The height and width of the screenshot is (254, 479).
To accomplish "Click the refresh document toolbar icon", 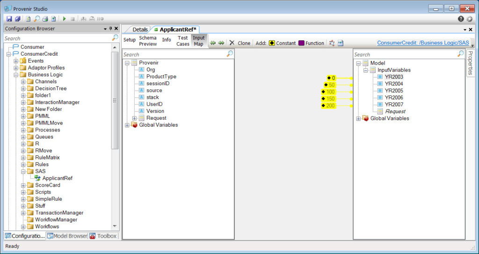I will point(28,19).
